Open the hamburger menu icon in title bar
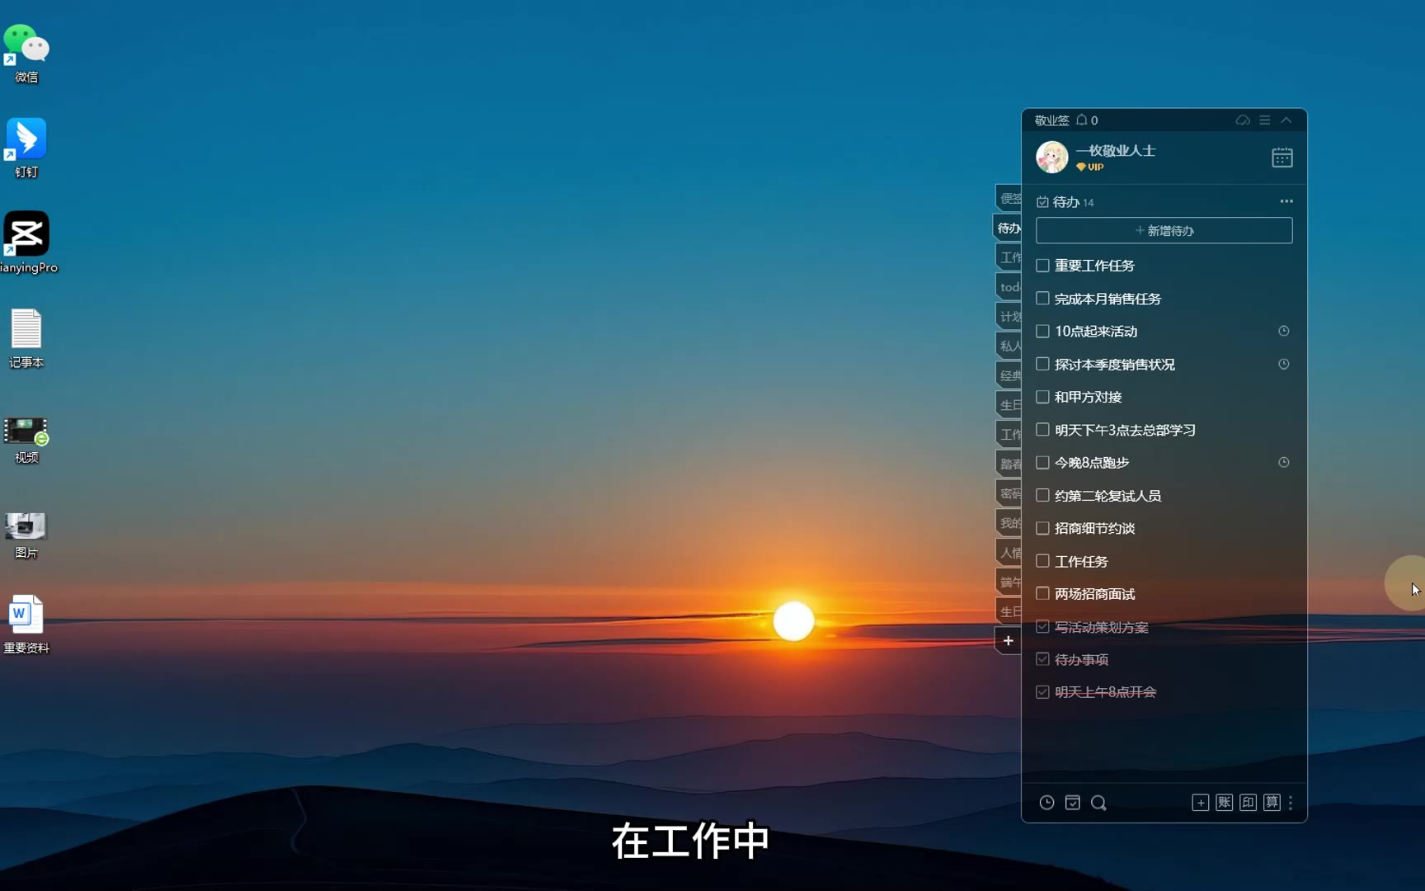Image resolution: width=1425 pixels, height=891 pixels. point(1264,120)
